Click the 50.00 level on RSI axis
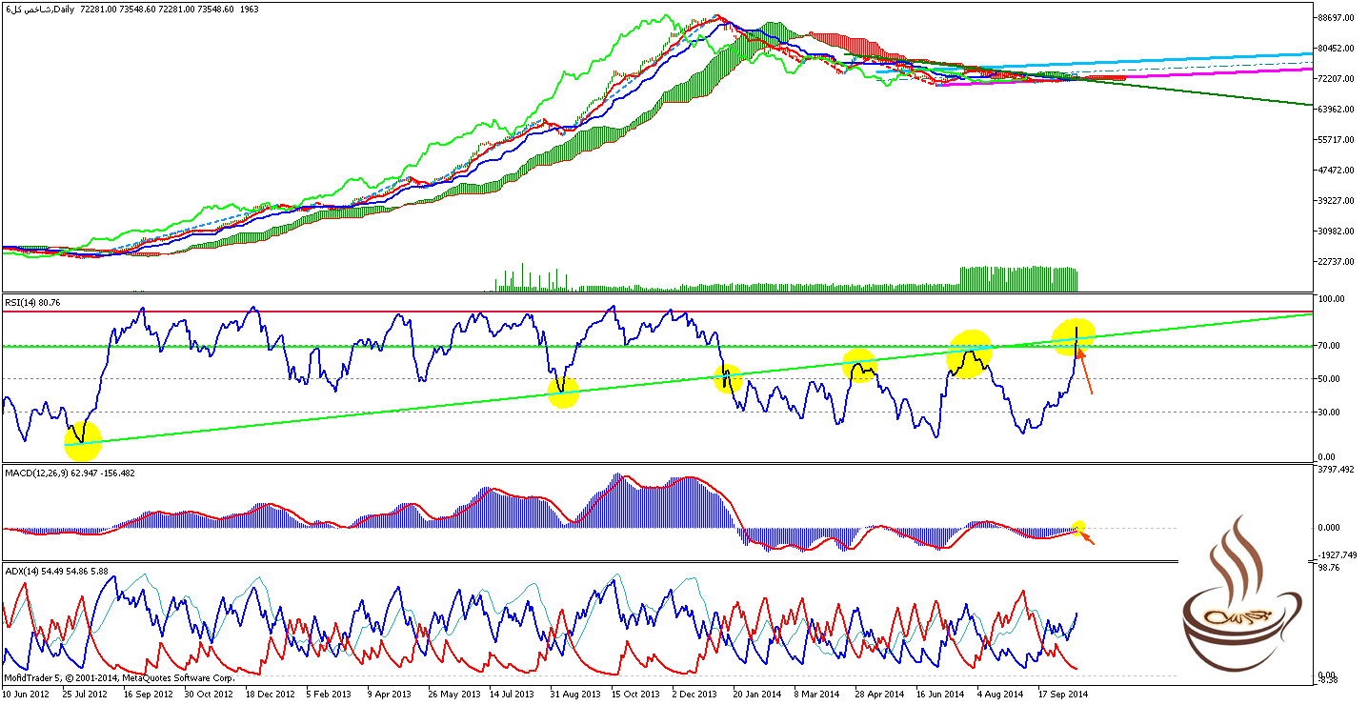1368x705 pixels. pyautogui.click(x=1330, y=378)
